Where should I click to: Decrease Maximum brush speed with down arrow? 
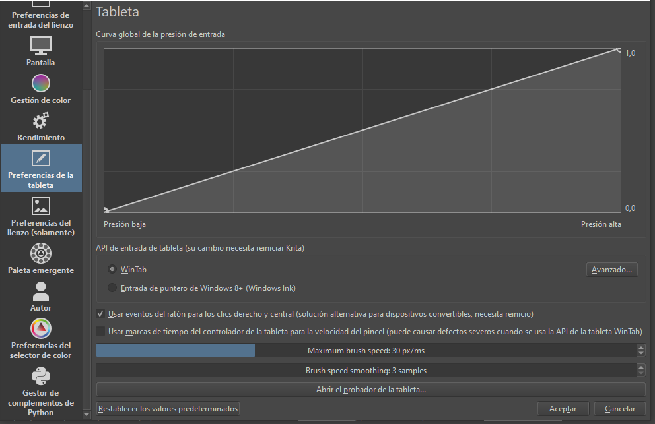(641, 353)
